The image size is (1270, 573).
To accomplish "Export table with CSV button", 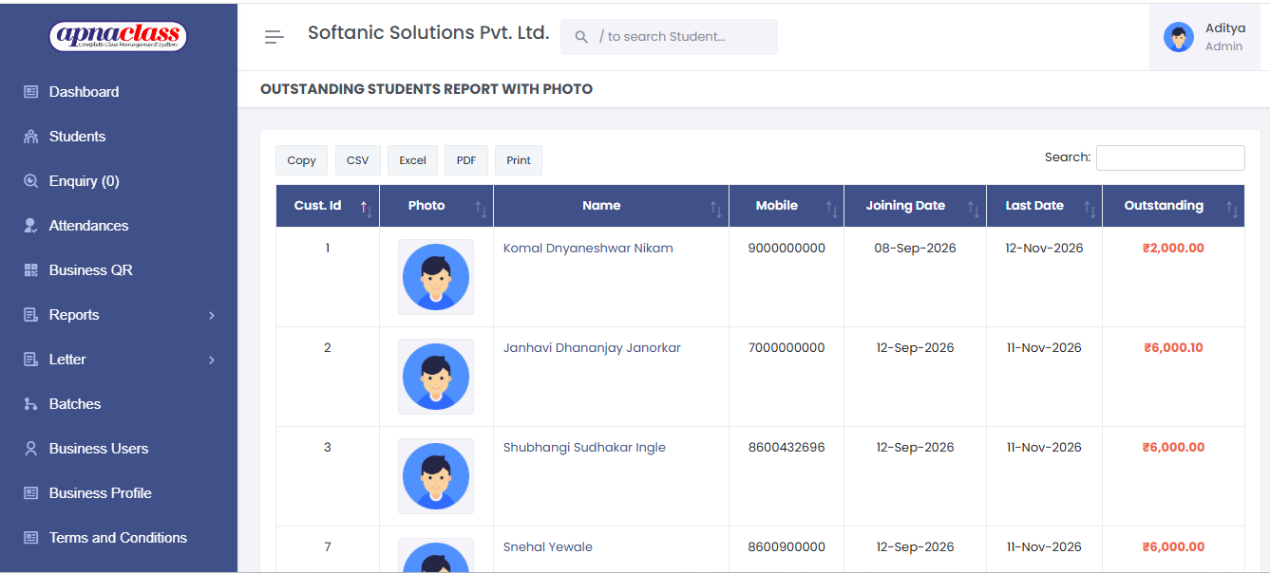I will pyautogui.click(x=357, y=160).
